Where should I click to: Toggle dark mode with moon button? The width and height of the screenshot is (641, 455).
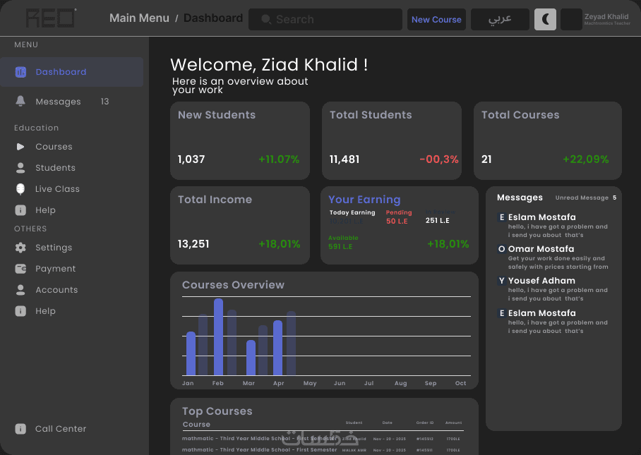(545, 19)
